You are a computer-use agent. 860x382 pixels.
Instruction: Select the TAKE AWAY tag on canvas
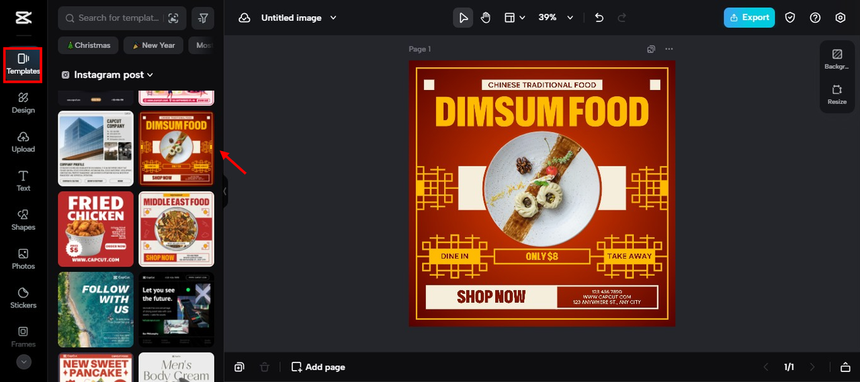[x=630, y=256]
